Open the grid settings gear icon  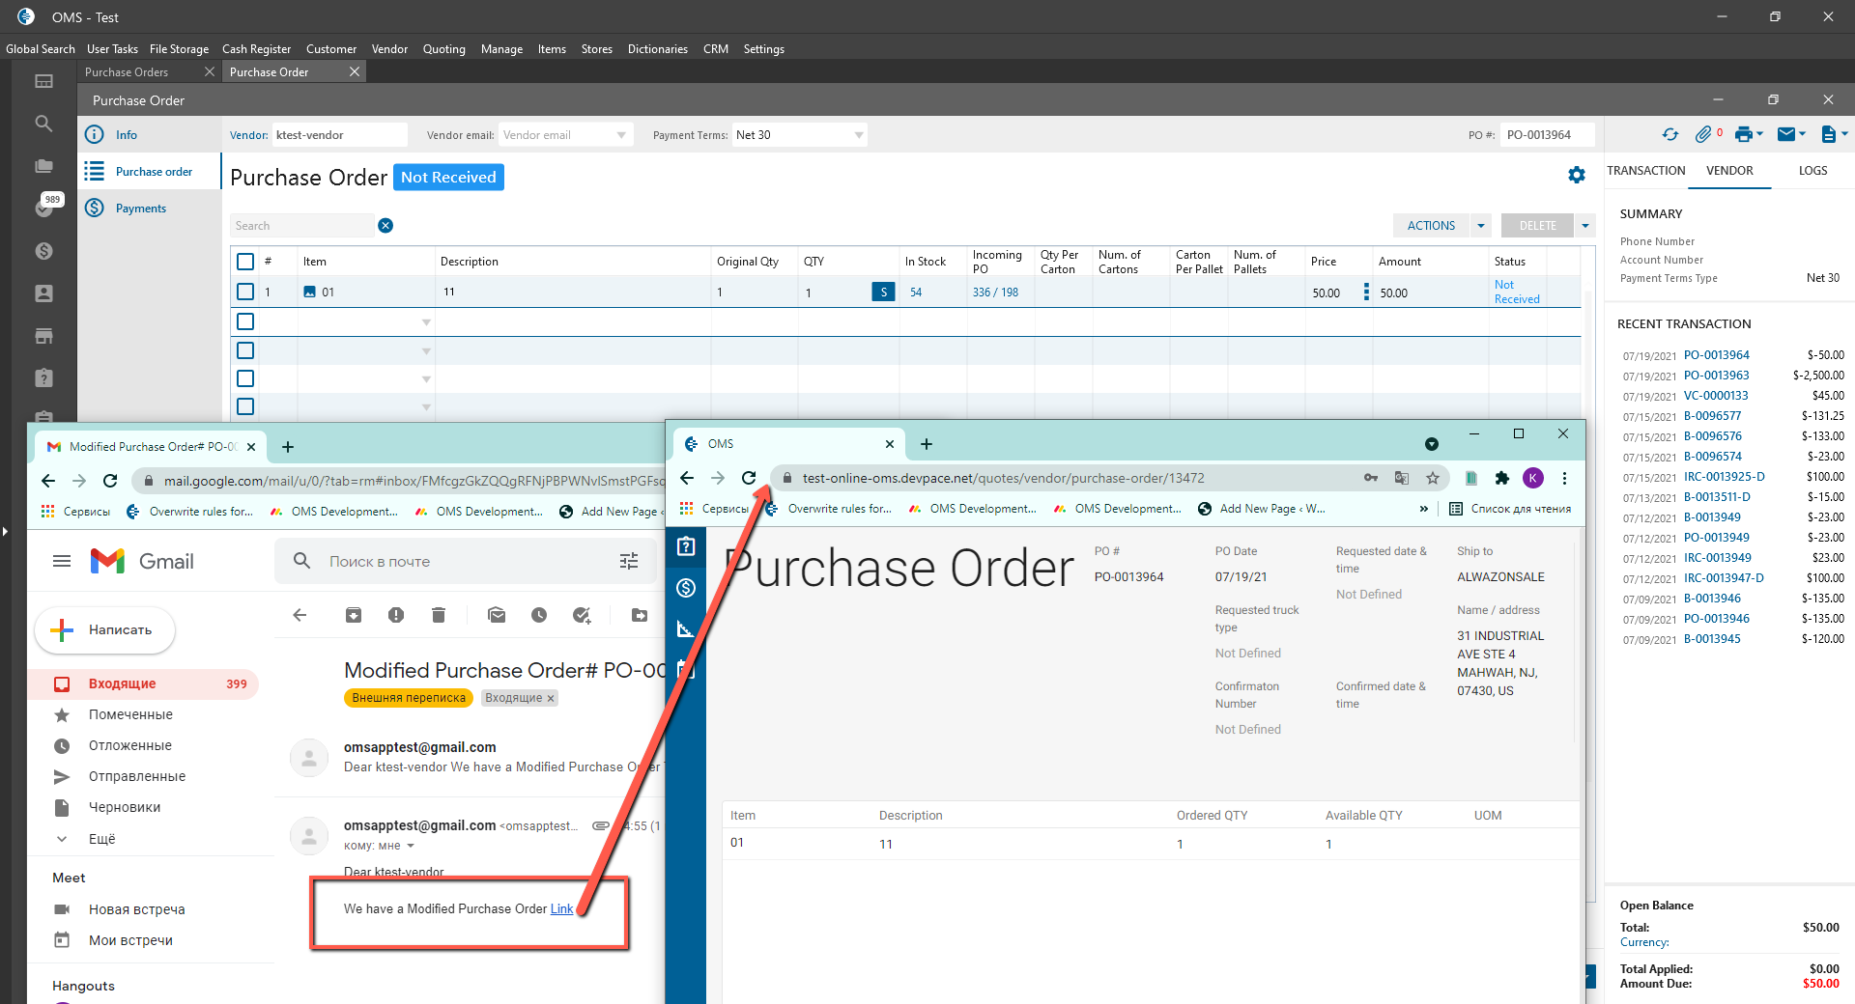click(x=1577, y=175)
